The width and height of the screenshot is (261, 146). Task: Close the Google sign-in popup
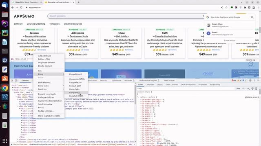pos(252,17)
